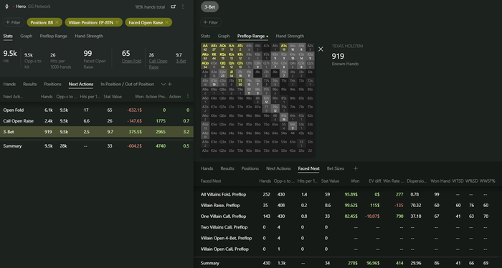Select the Villain Open 4-Bet, Preflop row
502x268 pixels.
[348, 238]
